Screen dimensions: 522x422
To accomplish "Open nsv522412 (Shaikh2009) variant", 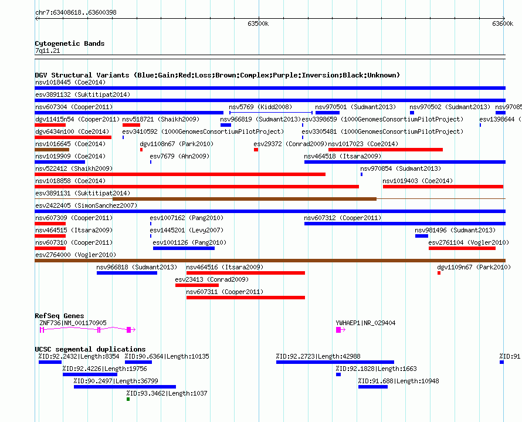I will (x=180, y=174).
